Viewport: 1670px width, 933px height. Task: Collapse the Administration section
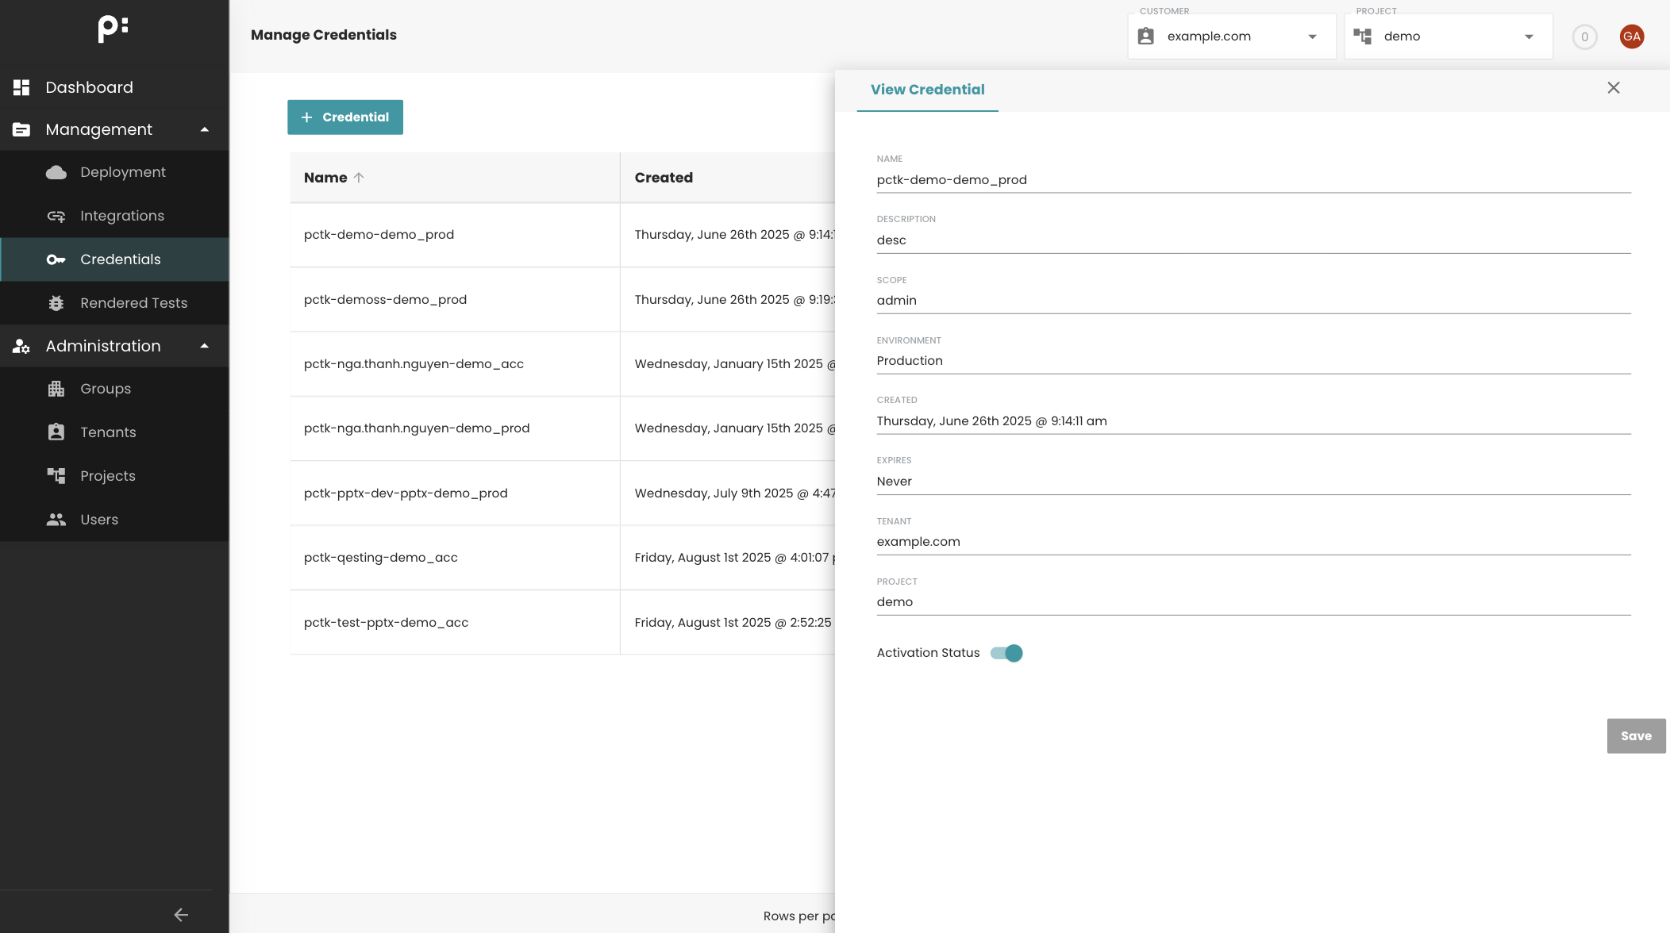[x=204, y=346]
